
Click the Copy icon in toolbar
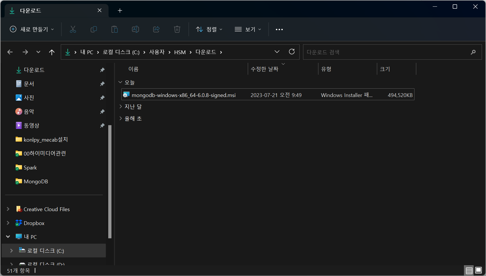93,29
